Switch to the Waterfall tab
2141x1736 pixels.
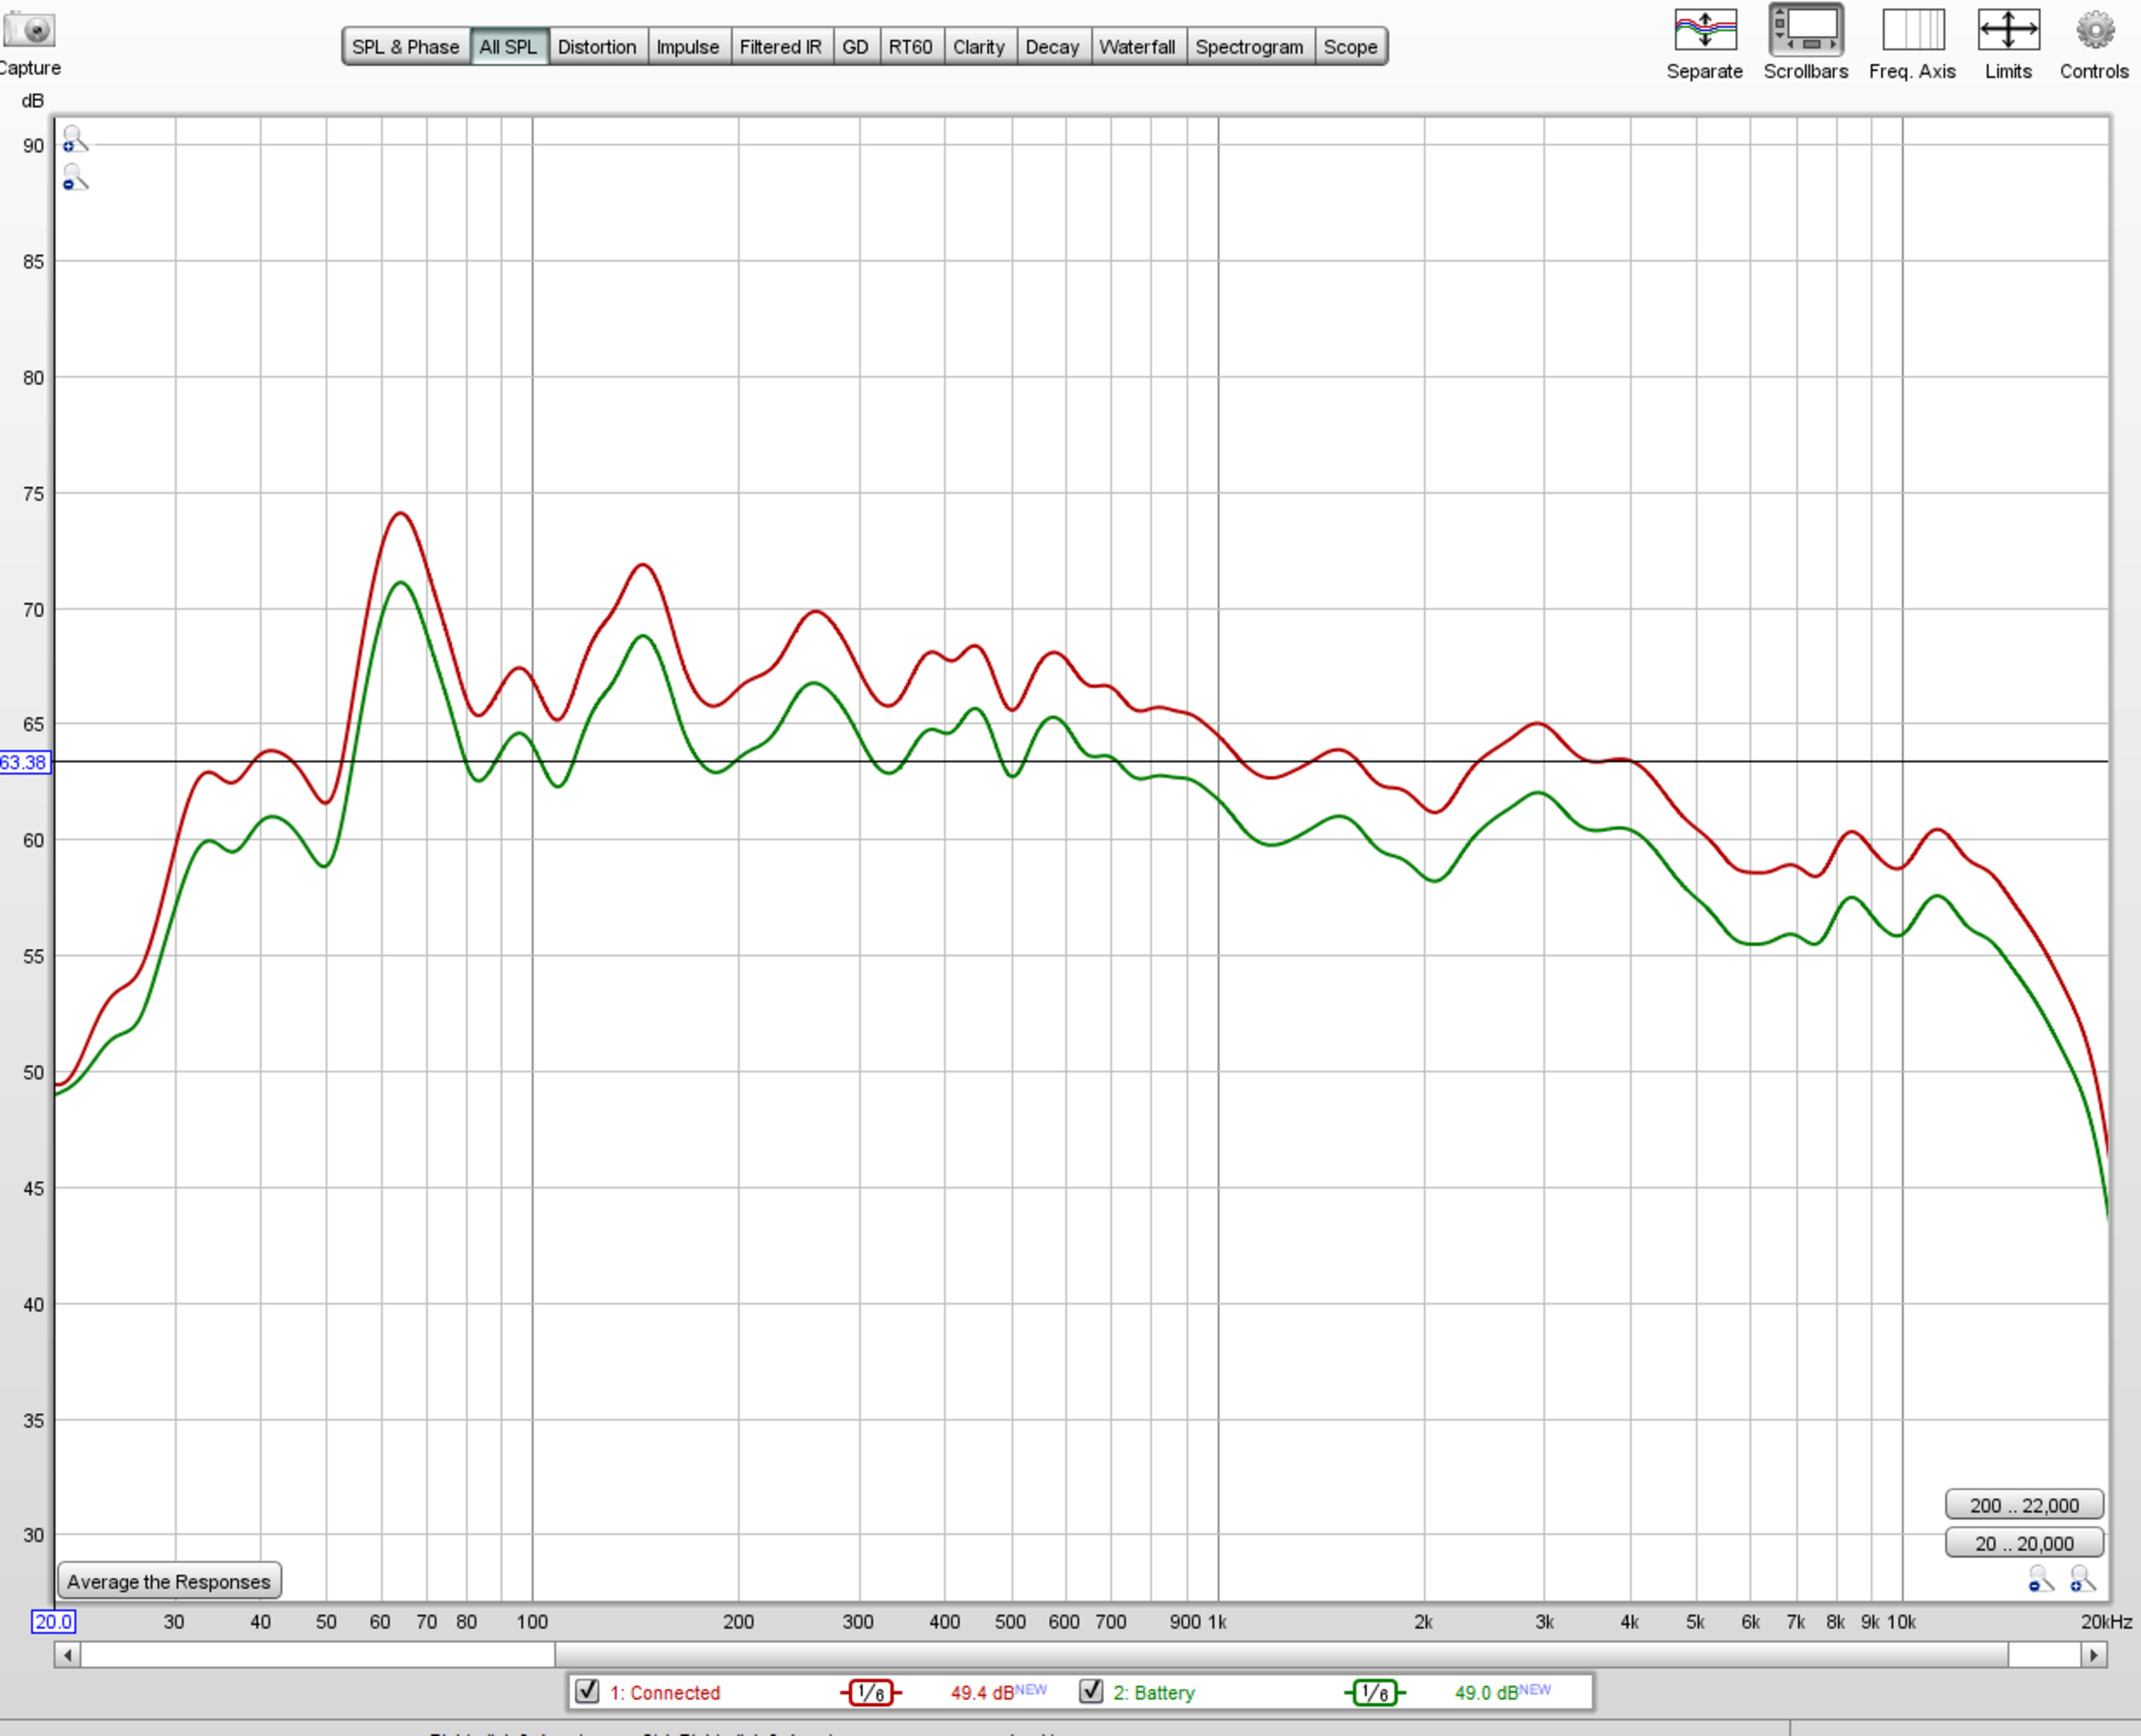tap(1136, 47)
